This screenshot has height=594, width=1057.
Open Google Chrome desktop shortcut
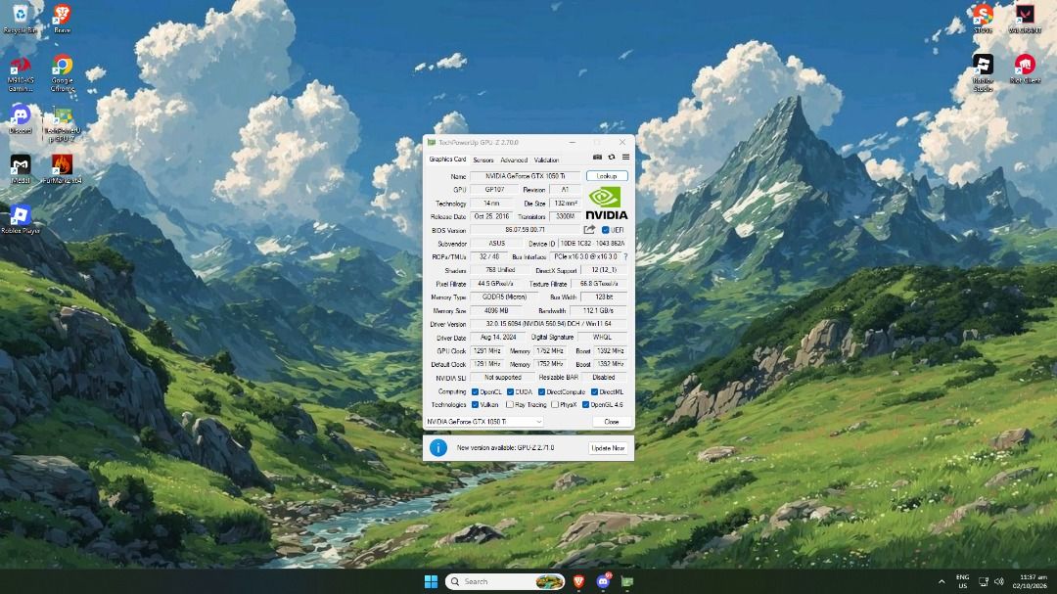pyautogui.click(x=62, y=74)
